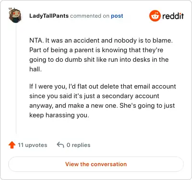Click the orange upvote arrow icon
Image resolution: width=192 pixels, height=180 pixels.
(x=12, y=145)
